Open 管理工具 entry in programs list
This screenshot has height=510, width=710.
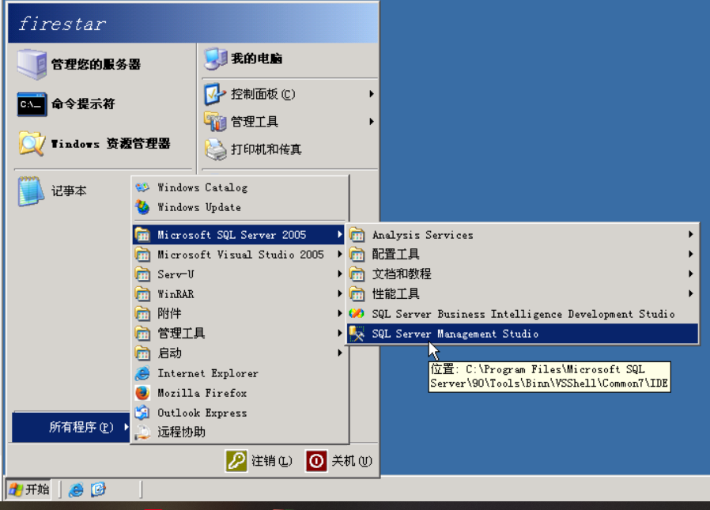[239, 334]
